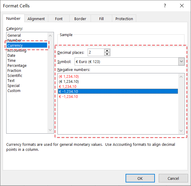Image resolution: width=191 pixels, height=186 pixels.
Task: Open the Protection tab
Action: (x=124, y=19)
